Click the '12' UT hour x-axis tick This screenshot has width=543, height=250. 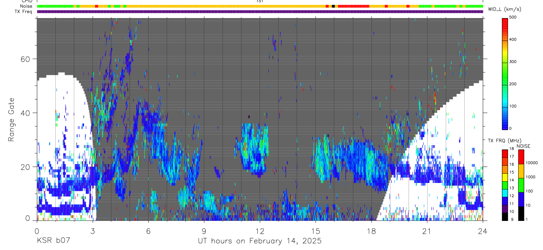pyautogui.click(x=260, y=230)
